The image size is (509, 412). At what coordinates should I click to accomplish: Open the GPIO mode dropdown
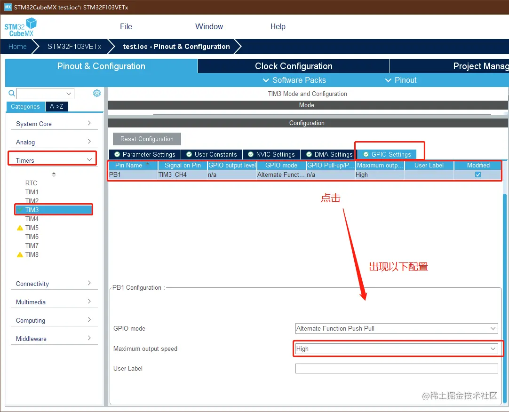tap(397, 329)
